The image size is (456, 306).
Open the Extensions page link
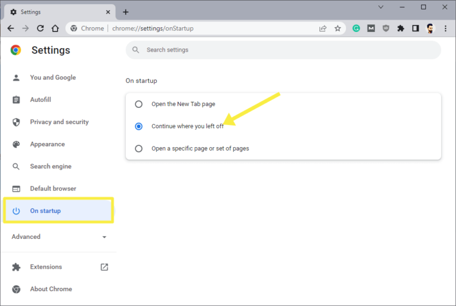point(59,267)
